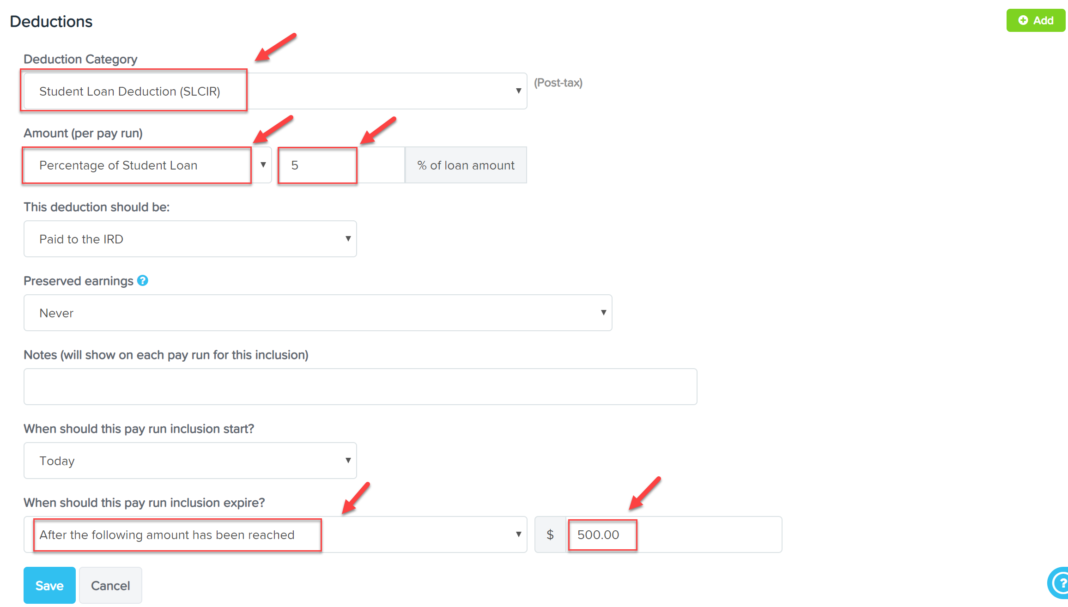This screenshot has width=1068, height=607.
Task: Click the (Post-tax) label text
Action: 558,83
